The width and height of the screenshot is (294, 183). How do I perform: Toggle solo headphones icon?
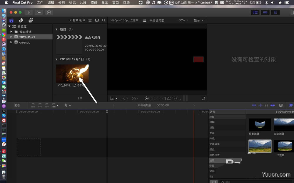[266, 105]
